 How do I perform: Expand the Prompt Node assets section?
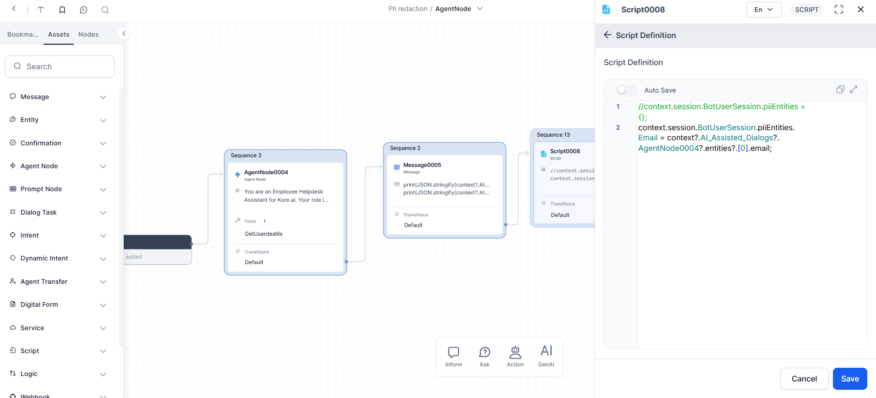coord(103,189)
